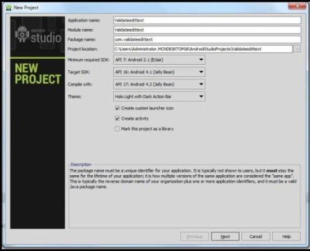
Task: Edit the Module name field
Action: pos(207,30)
